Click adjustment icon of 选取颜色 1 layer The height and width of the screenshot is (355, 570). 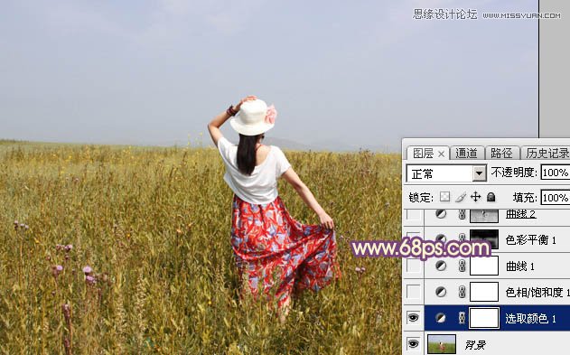click(441, 318)
